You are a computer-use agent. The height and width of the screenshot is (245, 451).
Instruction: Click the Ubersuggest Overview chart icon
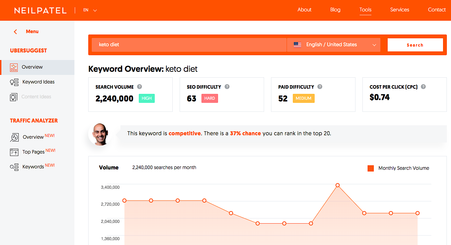(14, 67)
